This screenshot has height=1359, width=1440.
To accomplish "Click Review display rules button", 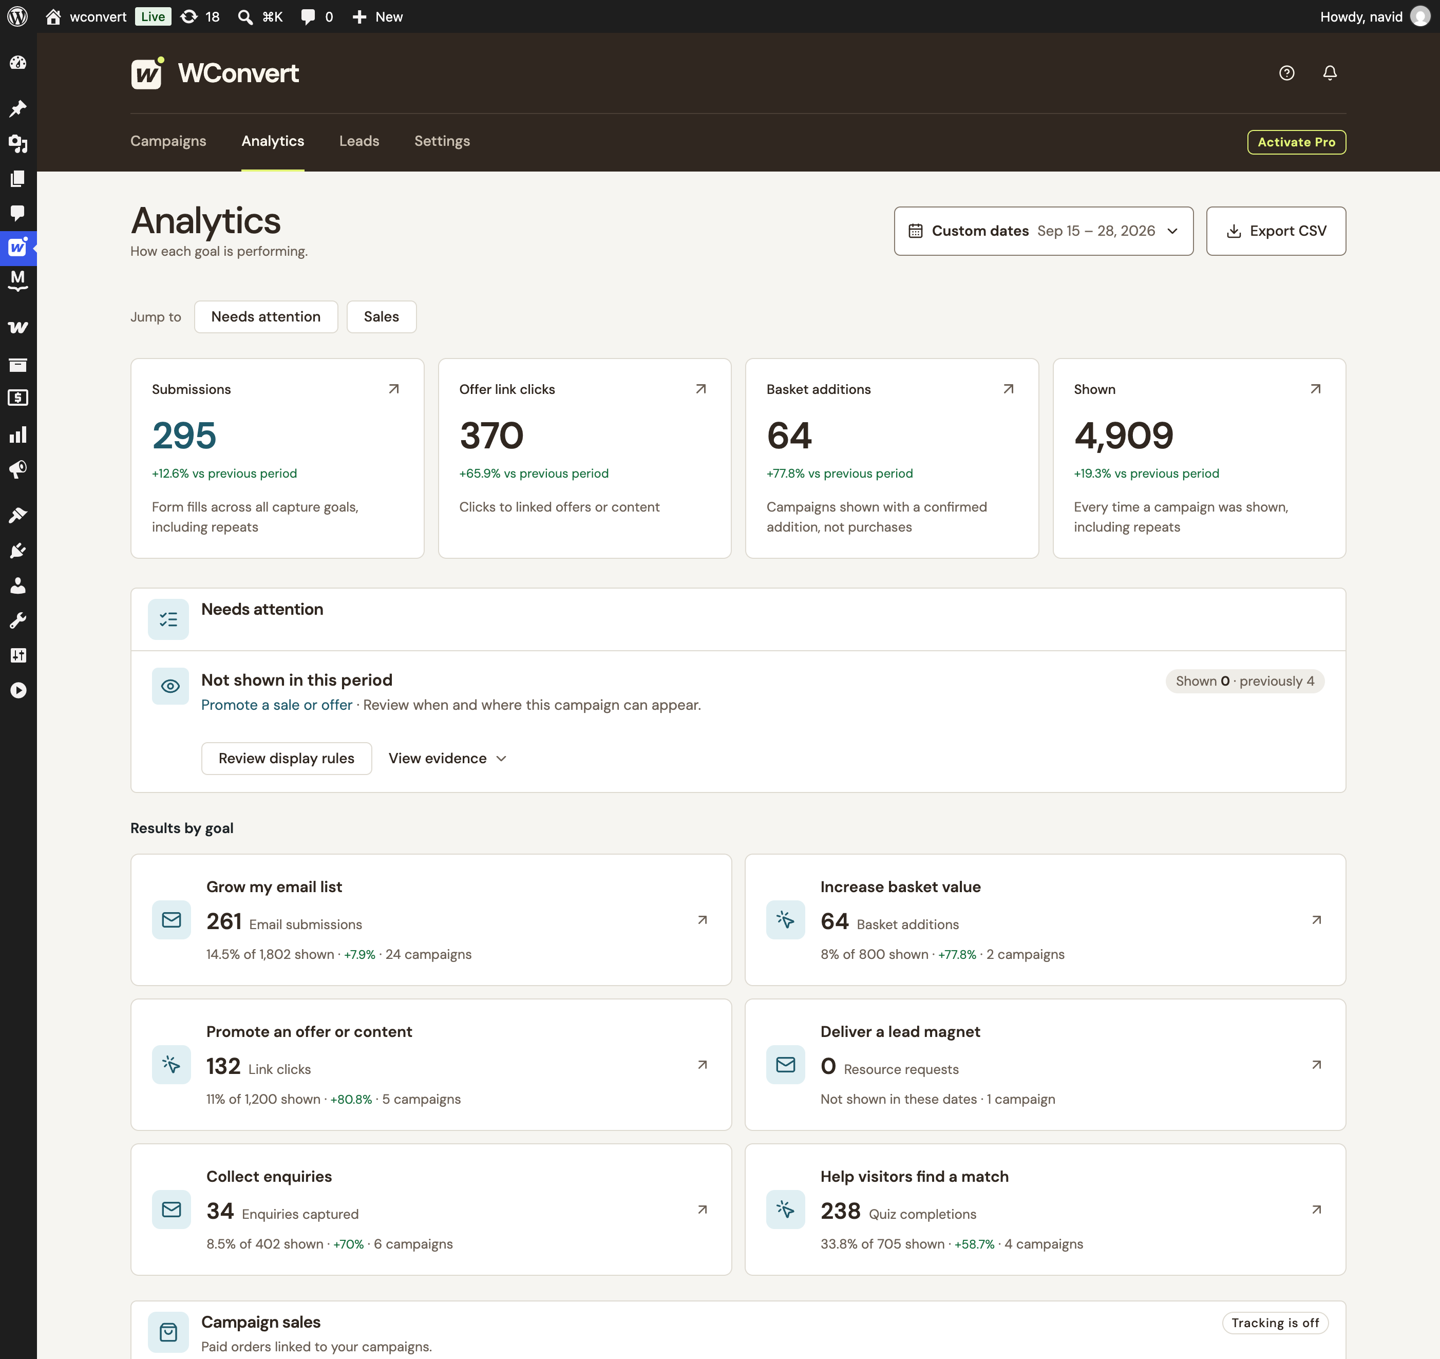I will click(x=286, y=759).
